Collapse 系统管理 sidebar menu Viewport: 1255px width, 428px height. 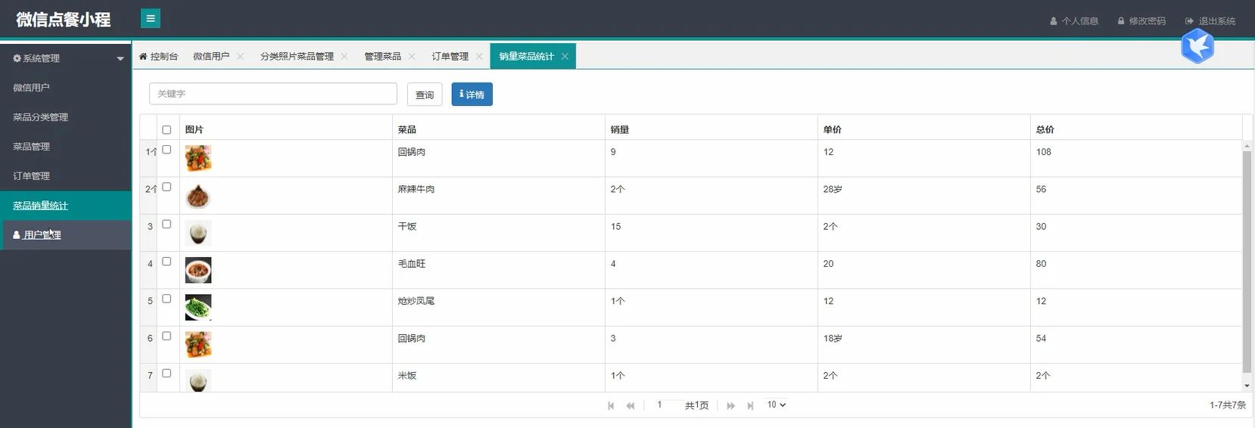click(66, 58)
